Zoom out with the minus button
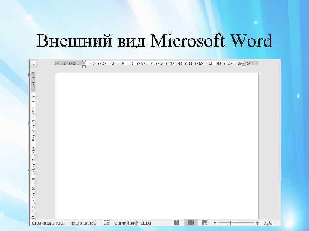 point(215,223)
